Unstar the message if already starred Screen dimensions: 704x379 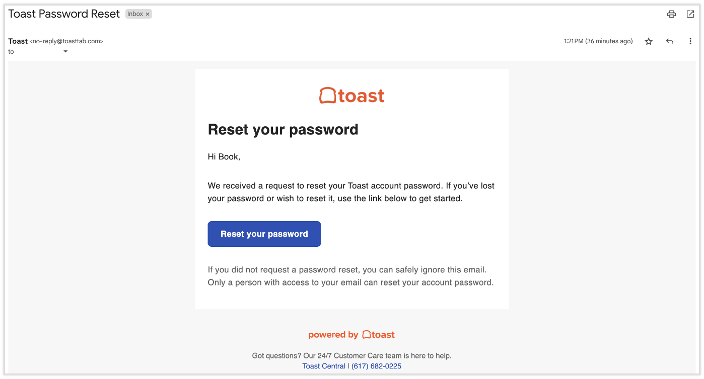tap(648, 41)
